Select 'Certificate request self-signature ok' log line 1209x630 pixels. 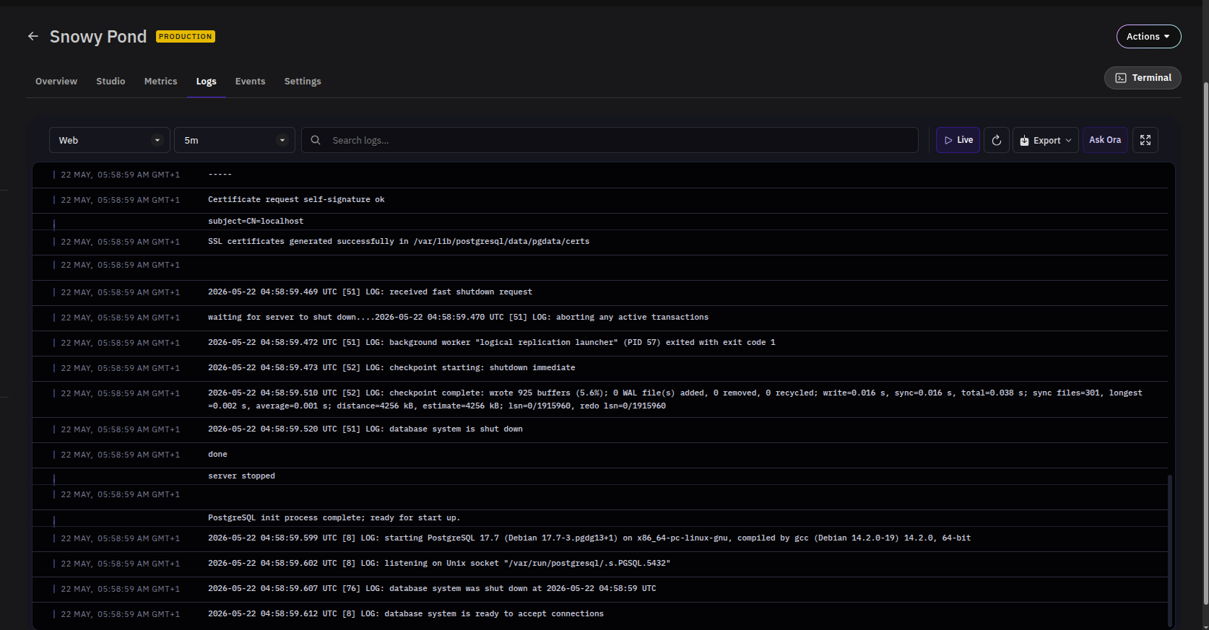click(600, 200)
